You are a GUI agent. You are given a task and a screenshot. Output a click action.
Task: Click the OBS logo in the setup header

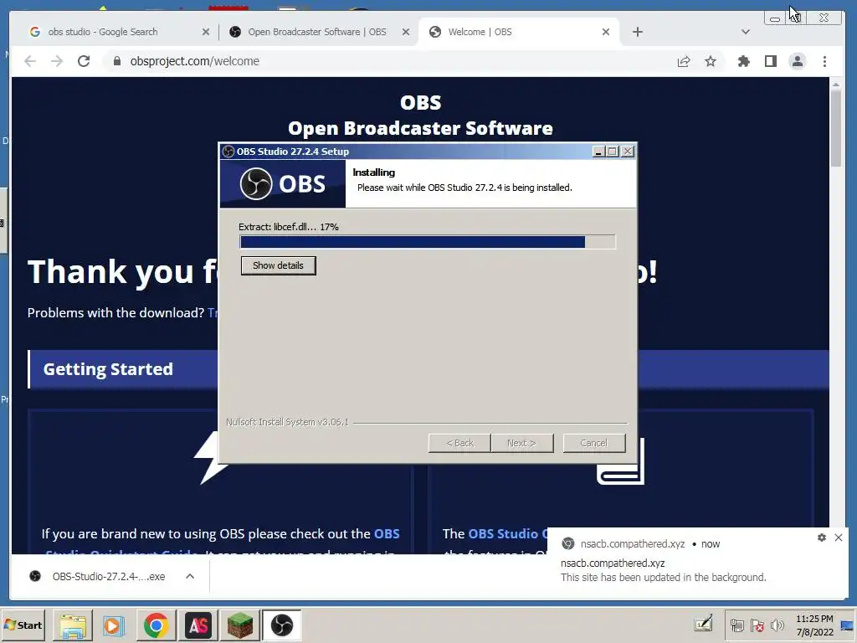point(283,183)
